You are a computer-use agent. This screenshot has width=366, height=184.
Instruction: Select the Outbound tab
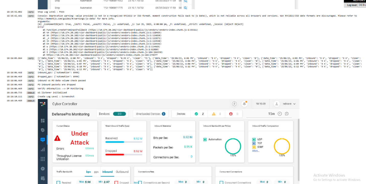click(x=122, y=172)
